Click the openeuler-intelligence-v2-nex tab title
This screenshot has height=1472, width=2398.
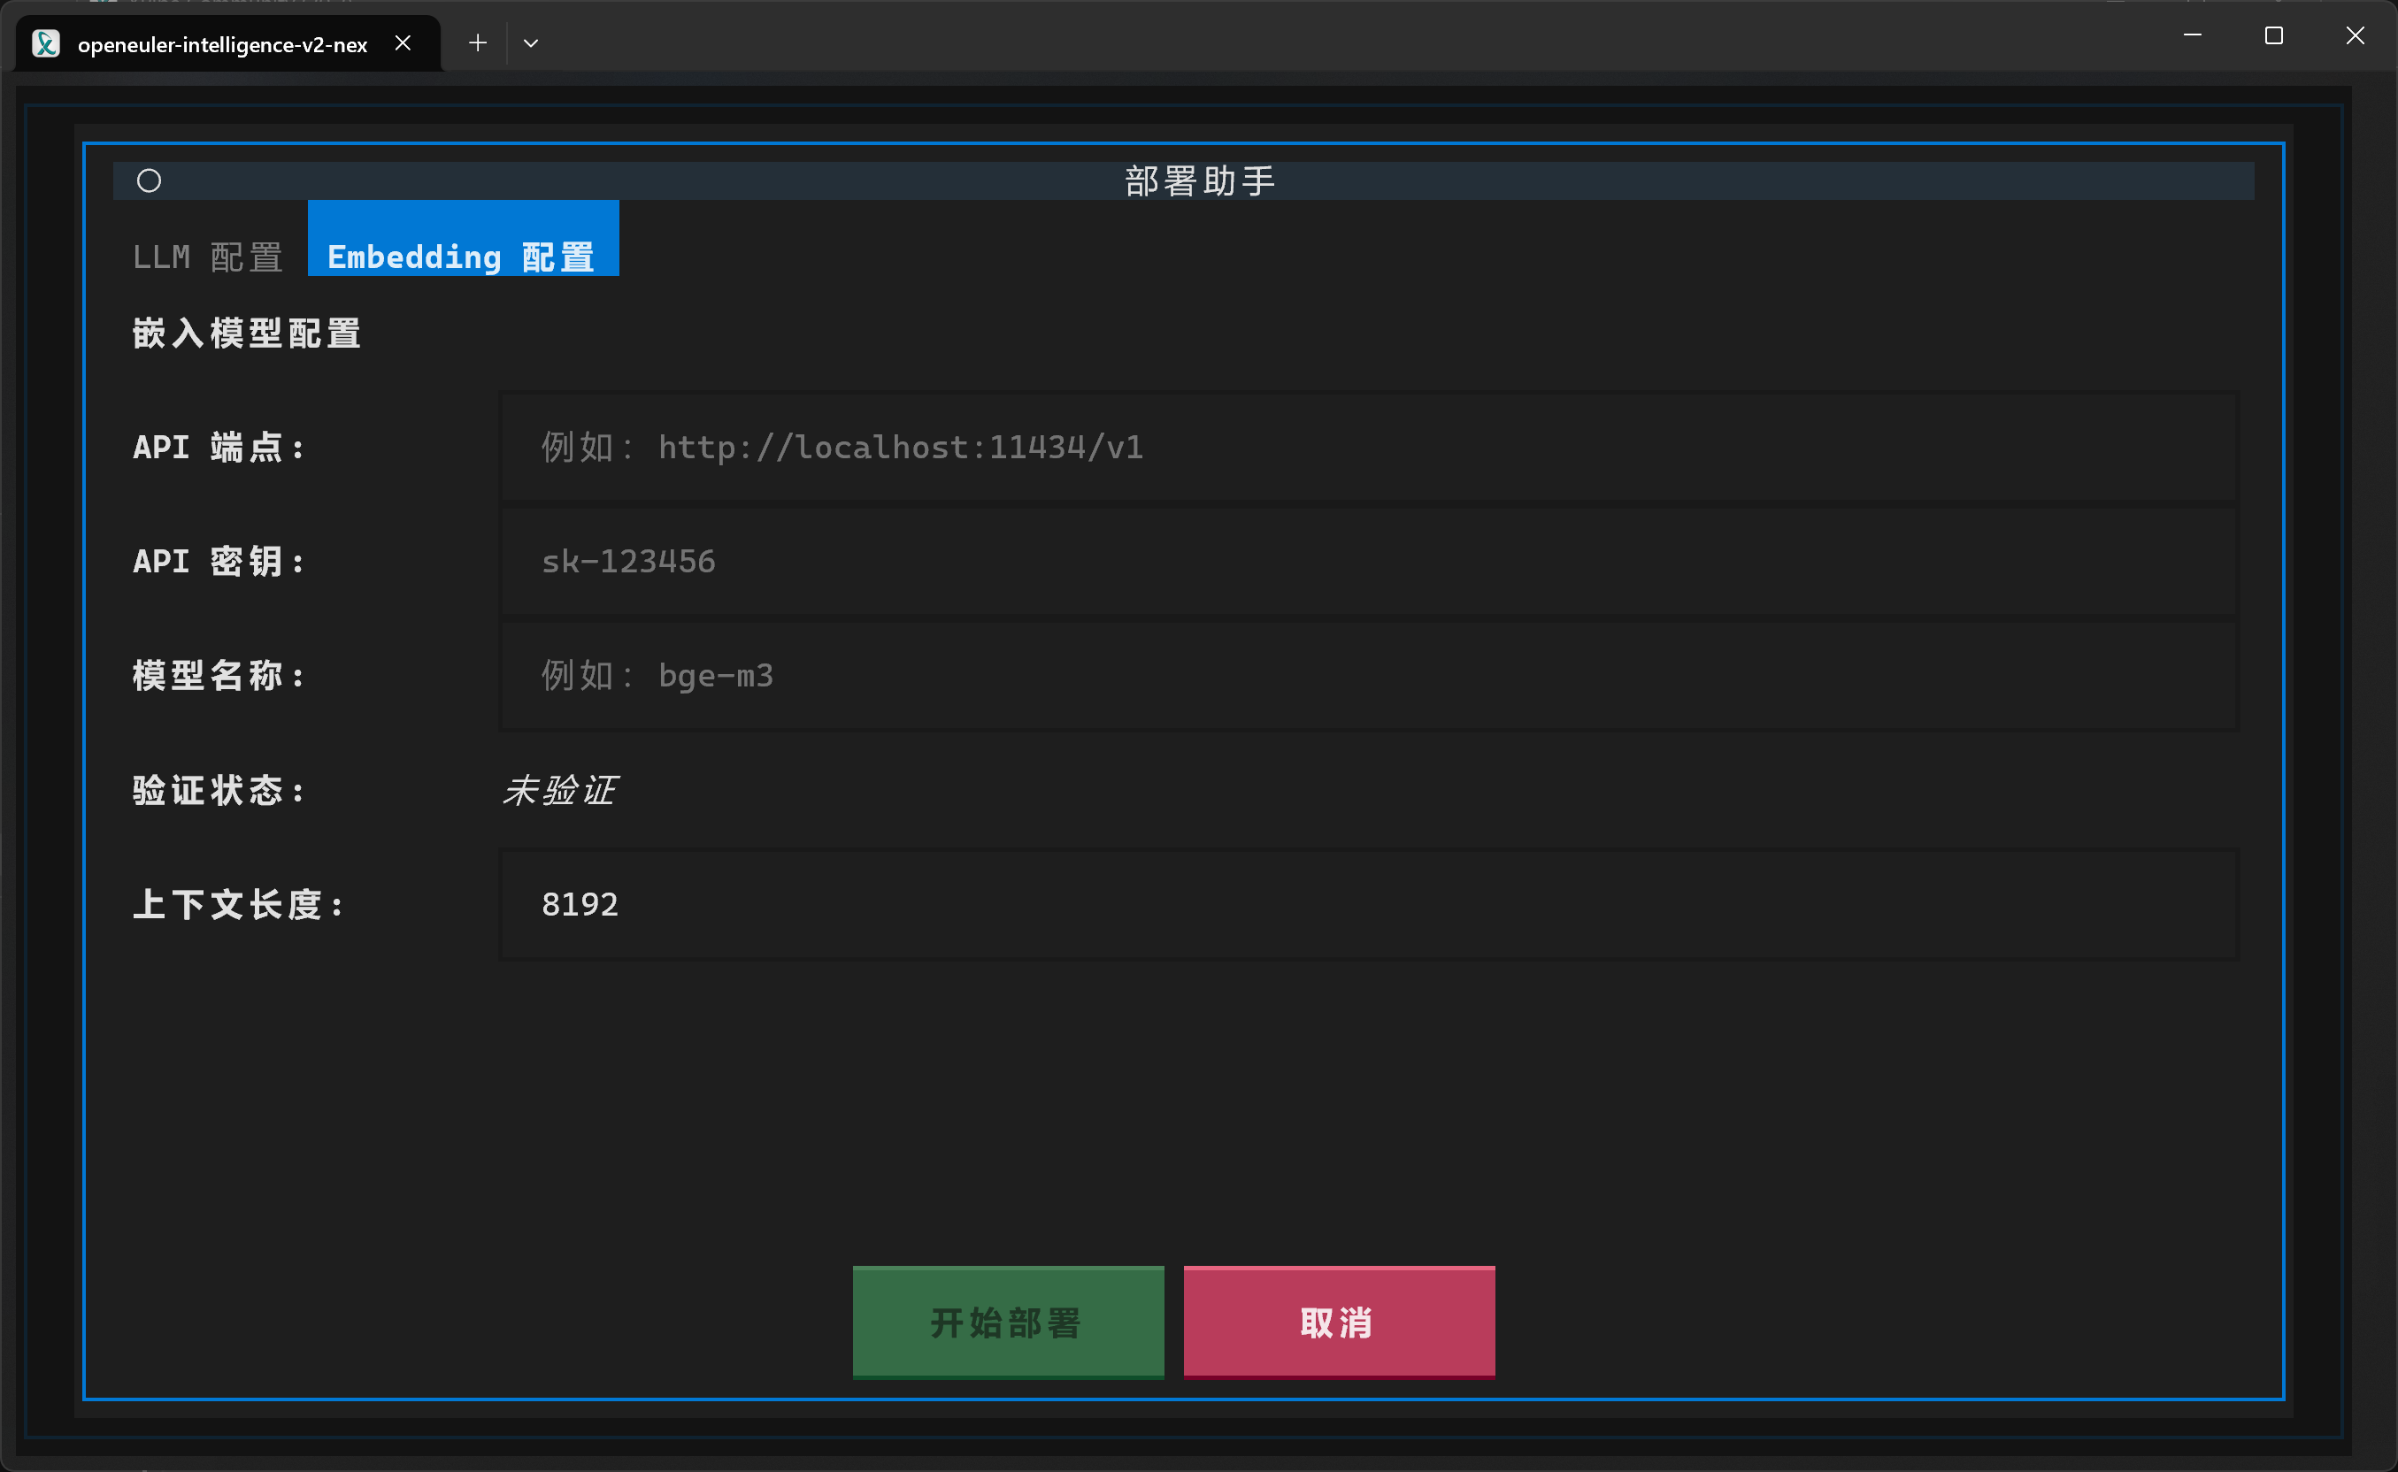coord(223,42)
